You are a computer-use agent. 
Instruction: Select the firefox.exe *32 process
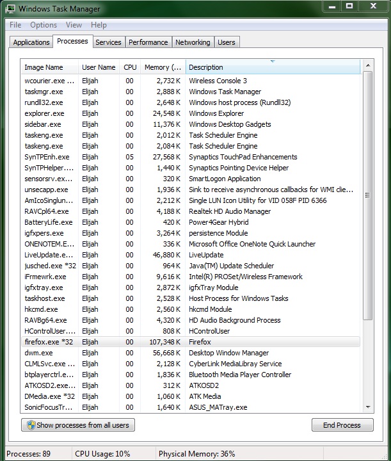click(x=190, y=342)
